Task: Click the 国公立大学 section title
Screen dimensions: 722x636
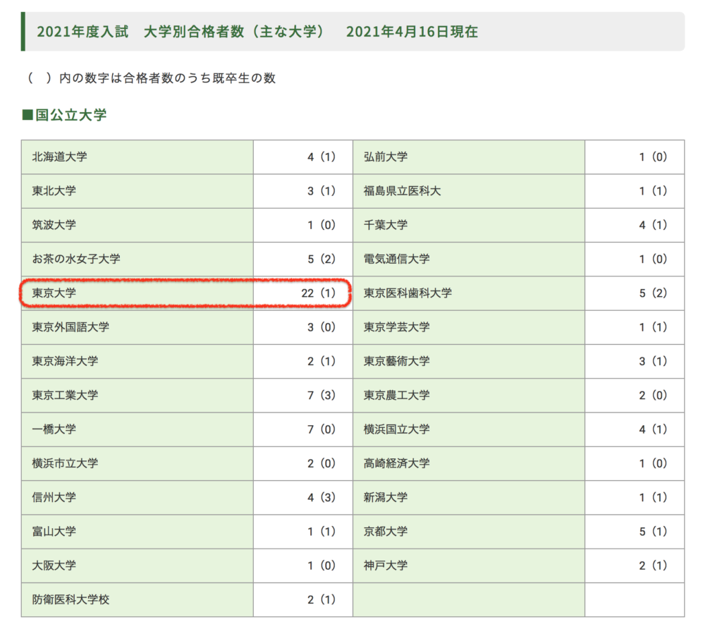Action: coord(64,115)
